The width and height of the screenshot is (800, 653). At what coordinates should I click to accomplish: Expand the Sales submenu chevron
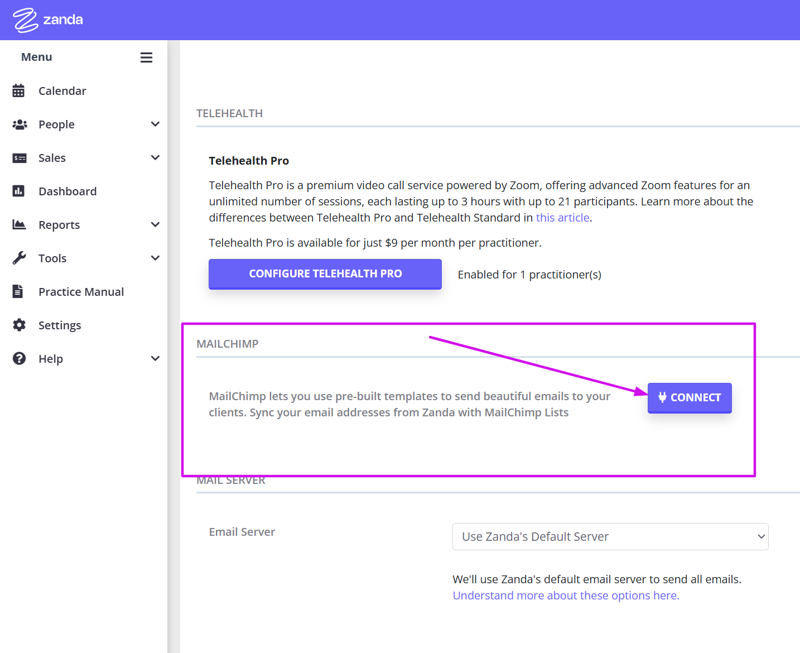tap(155, 157)
